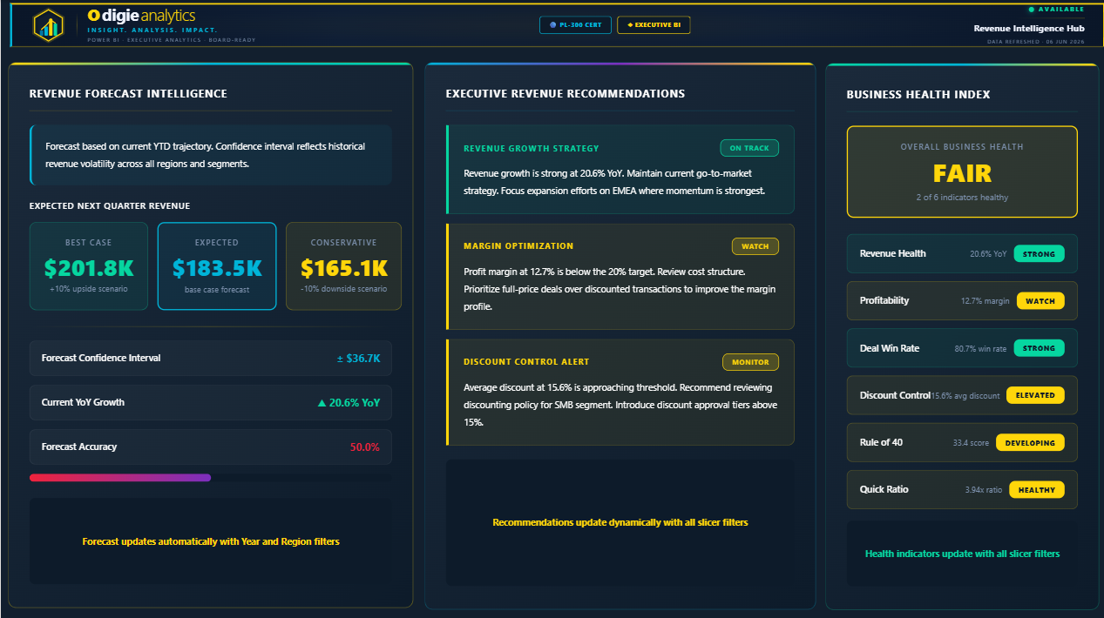
Task: Click the REVENUE FORECAST INTELLIGENCE panel title
Action: (128, 93)
